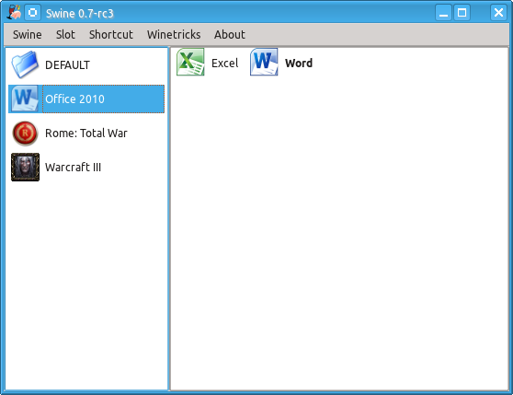Viewport: 513px width, 395px height.
Task: Maximize the Swine window
Action: pyautogui.click(x=462, y=13)
